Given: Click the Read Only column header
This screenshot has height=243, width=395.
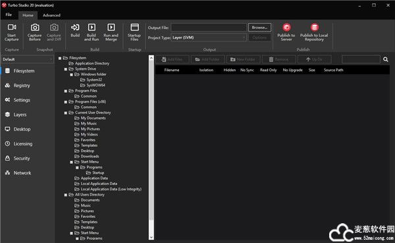Looking at the screenshot, I should click(269, 70).
